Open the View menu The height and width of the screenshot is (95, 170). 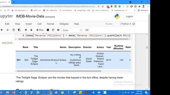click(17, 24)
